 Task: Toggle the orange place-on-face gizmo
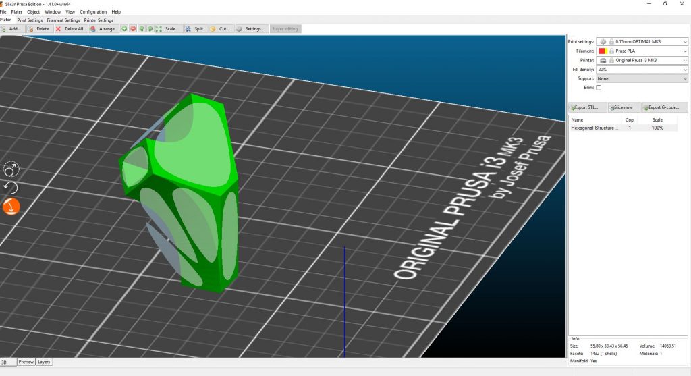[x=11, y=207]
